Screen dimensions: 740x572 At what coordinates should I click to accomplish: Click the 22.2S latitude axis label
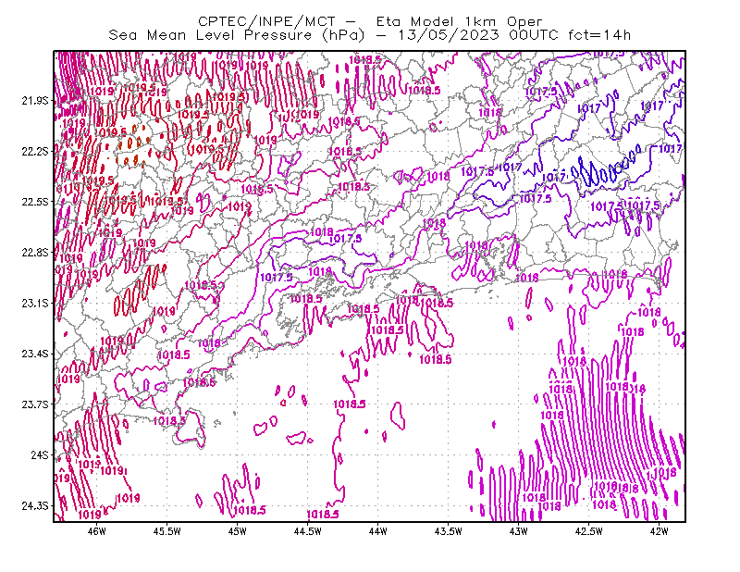[35, 151]
